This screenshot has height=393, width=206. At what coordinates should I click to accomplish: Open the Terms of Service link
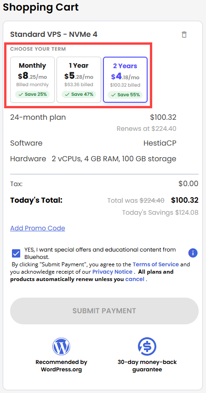(156, 264)
